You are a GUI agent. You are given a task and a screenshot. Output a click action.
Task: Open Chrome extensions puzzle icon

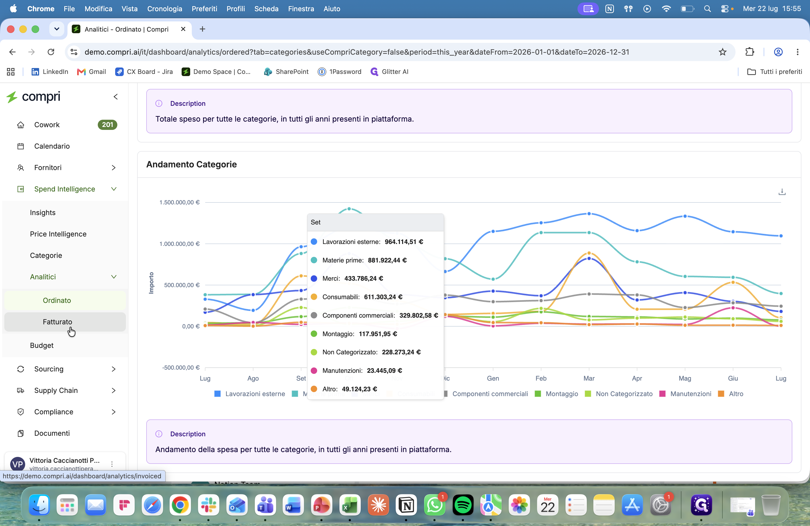[749, 52]
